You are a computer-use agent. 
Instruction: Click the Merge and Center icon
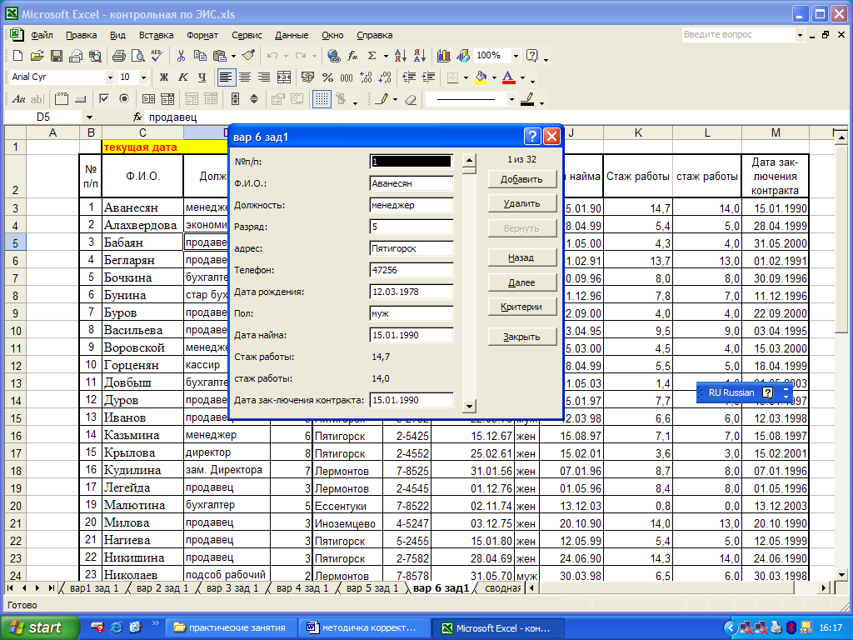point(283,77)
